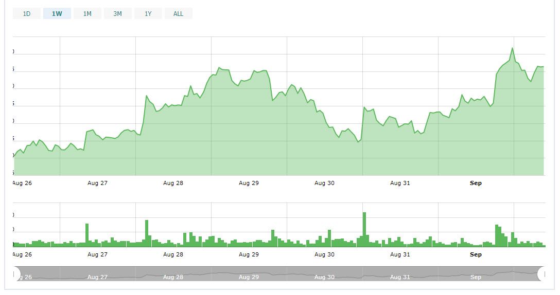Choose the 1M time range

tap(87, 14)
